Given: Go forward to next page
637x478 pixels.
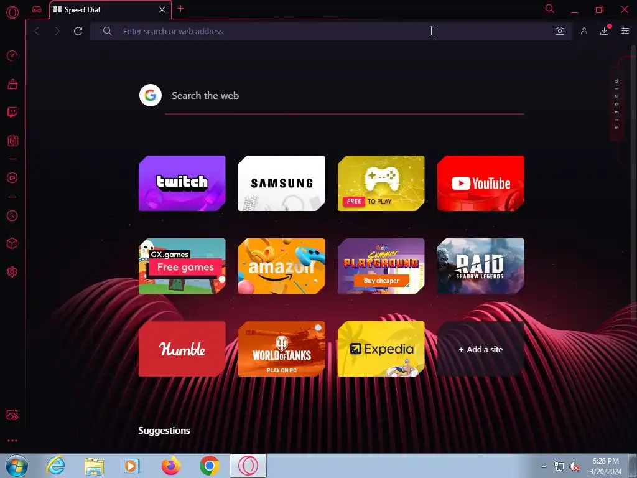Looking at the screenshot, I should coord(57,31).
